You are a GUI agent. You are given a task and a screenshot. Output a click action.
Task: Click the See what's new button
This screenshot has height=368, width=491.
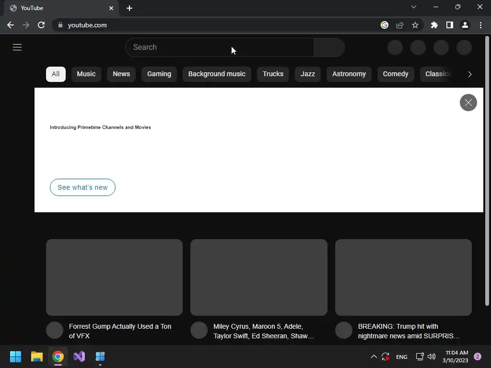tap(82, 187)
